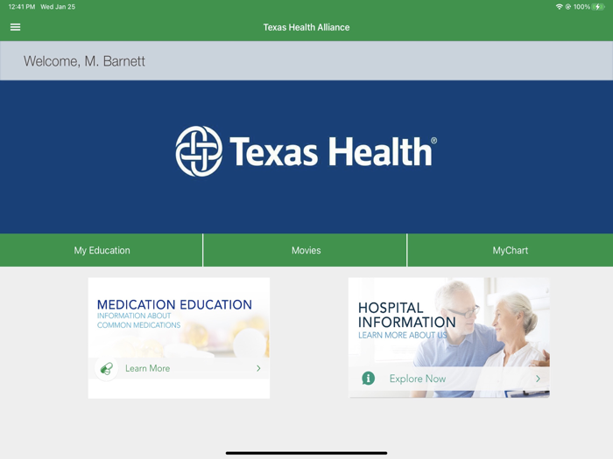
Task: Tap the Learn More About Us subtitle
Action: click(403, 335)
